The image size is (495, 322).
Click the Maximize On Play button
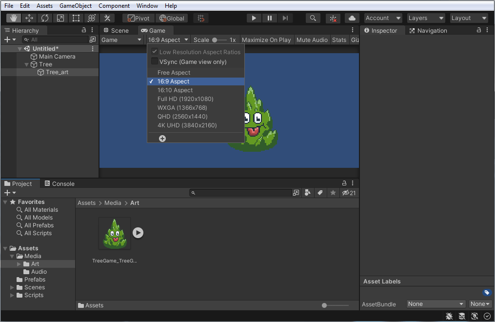click(266, 40)
